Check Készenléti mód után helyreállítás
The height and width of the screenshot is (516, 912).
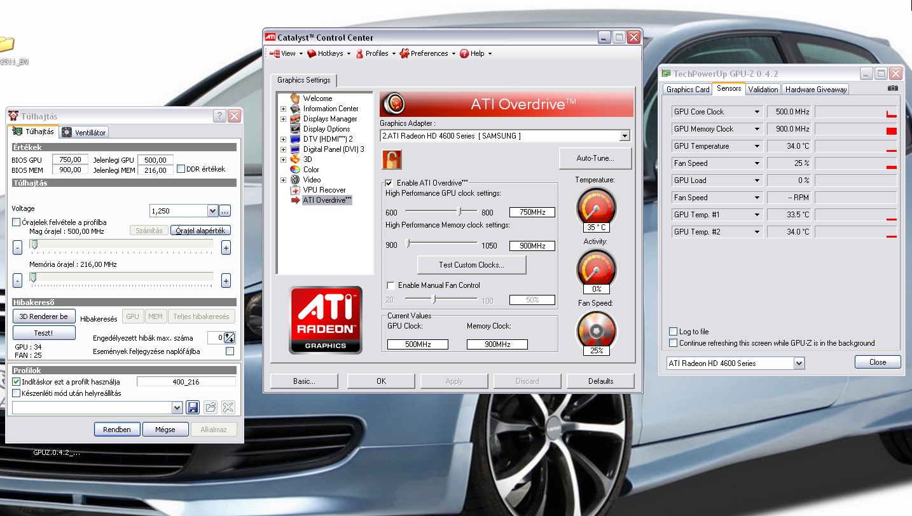pos(17,393)
